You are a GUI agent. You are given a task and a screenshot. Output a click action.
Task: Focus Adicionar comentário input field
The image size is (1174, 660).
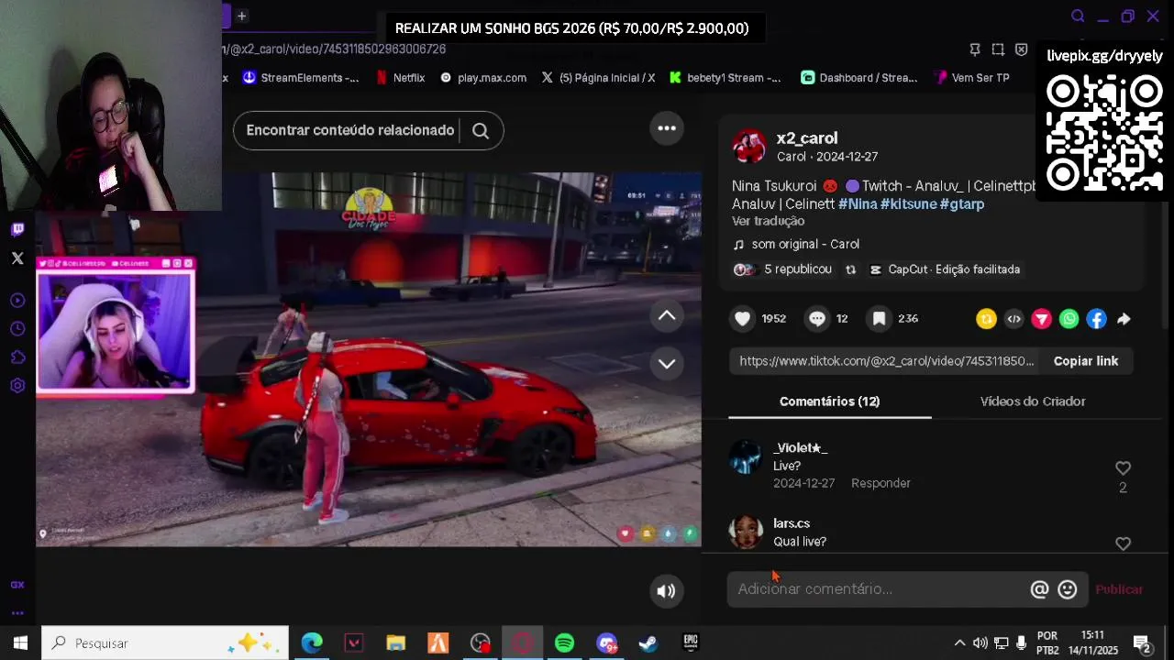(x=879, y=589)
